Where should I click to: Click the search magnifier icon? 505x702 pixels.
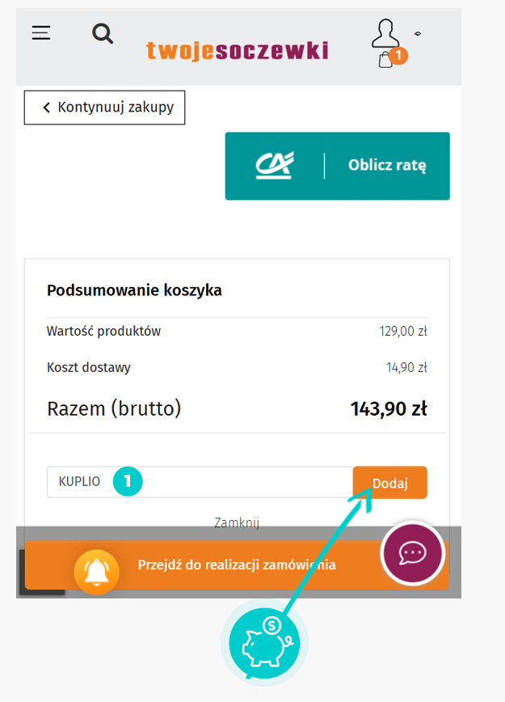(103, 34)
